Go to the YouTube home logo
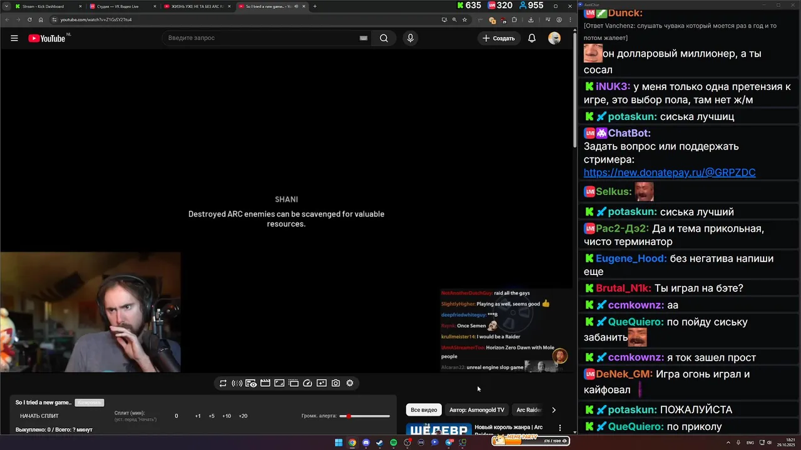Viewport: 801px width, 450px height. [46, 38]
